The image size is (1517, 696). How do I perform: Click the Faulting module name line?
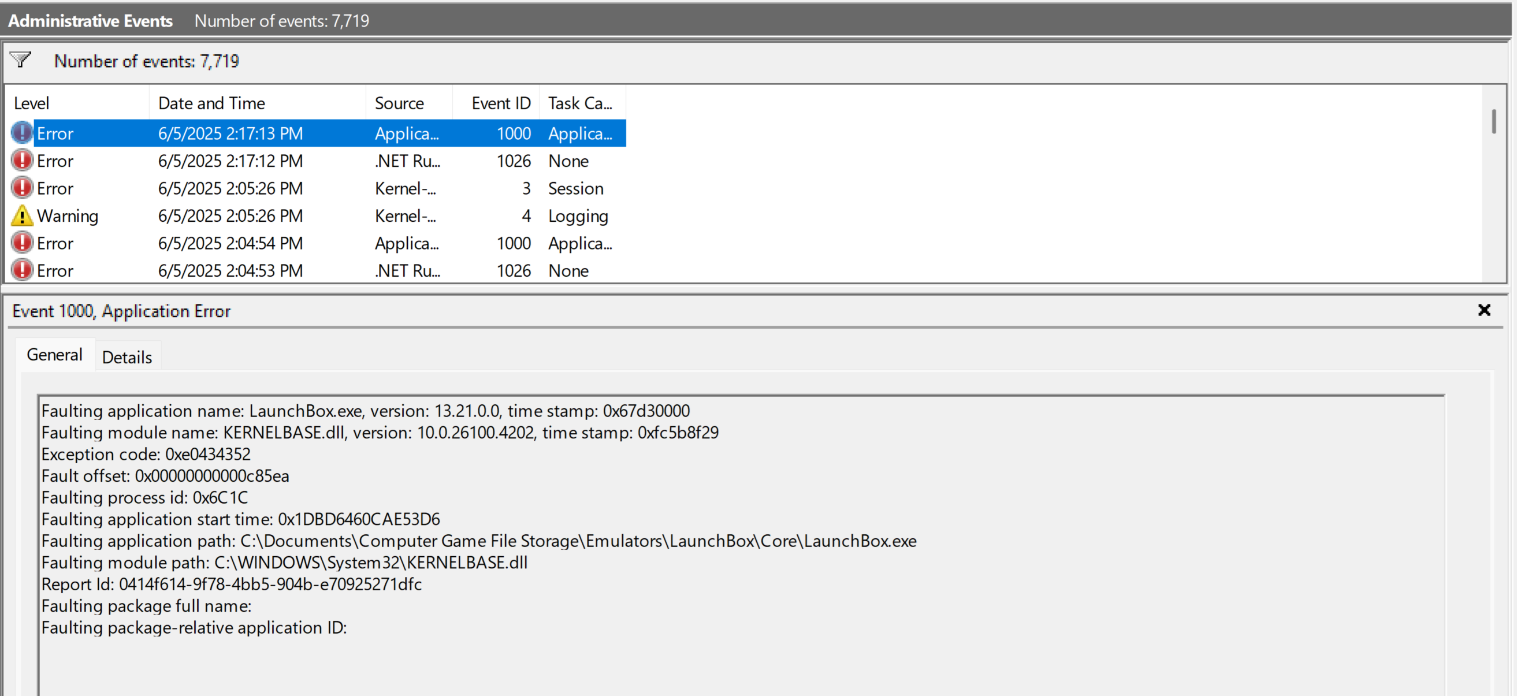tap(380, 432)
